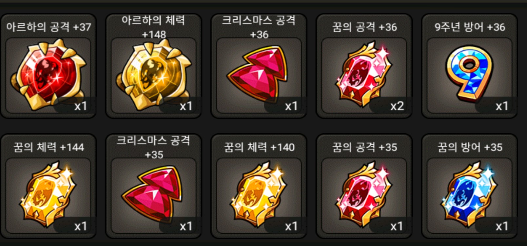Image resolution: width=527 pixels, height=246 pixels.
Task: Pick the red 꿈의 공격 +35 gem
Action: (364, 195)
